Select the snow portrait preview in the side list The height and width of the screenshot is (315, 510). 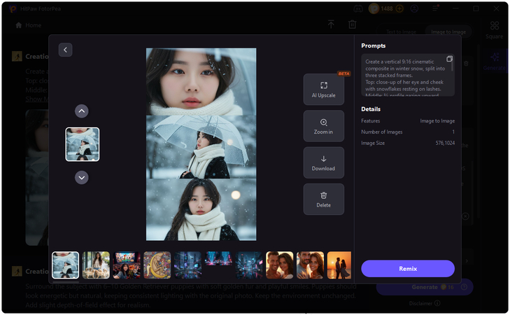tap(83, 144)
